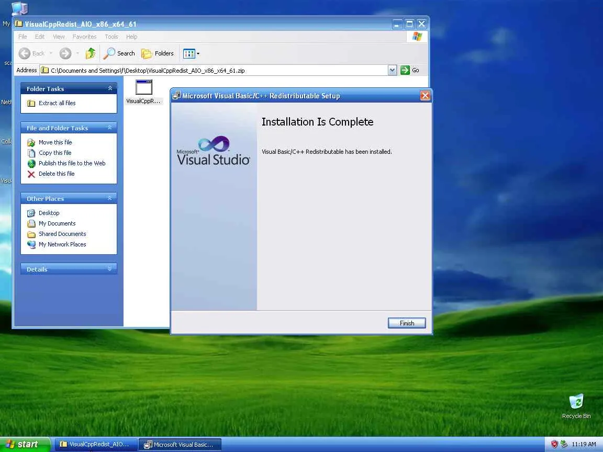Go up one folder level
This screenshot has height=452, width=603.
tap(91, 53)
